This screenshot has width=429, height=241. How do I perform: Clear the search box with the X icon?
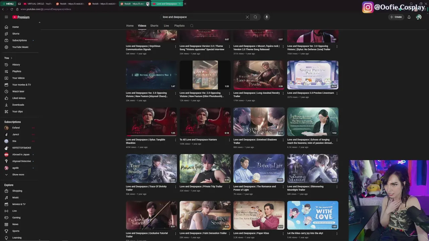click(x=247, y=17)
